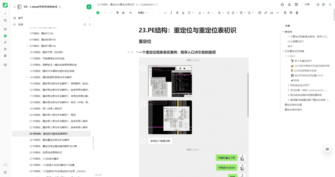Click the redo arrow in editor toolbar
Viewport: 335px width, 177px height.
(x=111, y=13)
